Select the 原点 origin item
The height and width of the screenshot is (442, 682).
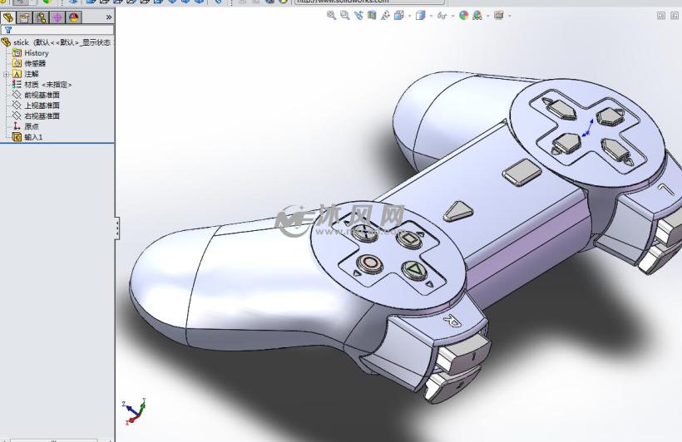(26, 126)
